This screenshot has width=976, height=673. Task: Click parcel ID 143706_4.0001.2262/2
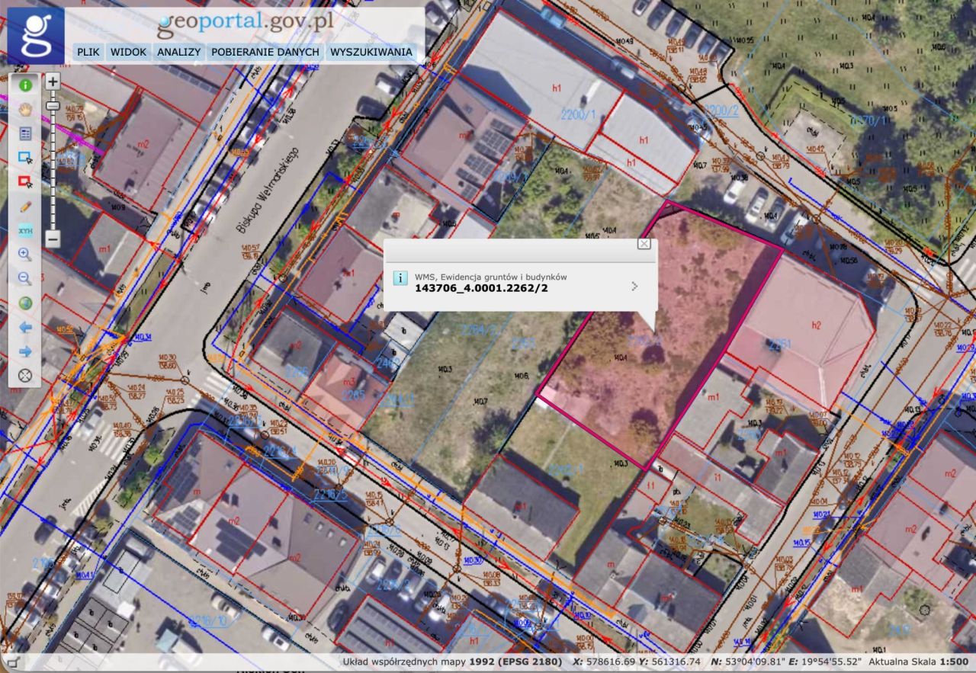coord(481,288)
